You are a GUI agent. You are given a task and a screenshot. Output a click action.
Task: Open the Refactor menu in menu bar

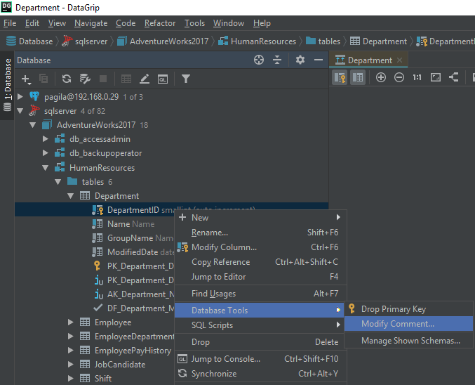(x=160, y=23)
